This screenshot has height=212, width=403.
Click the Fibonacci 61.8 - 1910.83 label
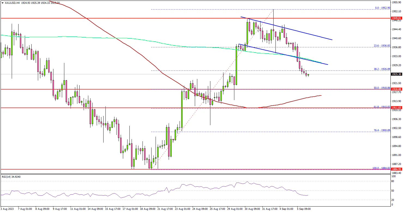(382, 107)
